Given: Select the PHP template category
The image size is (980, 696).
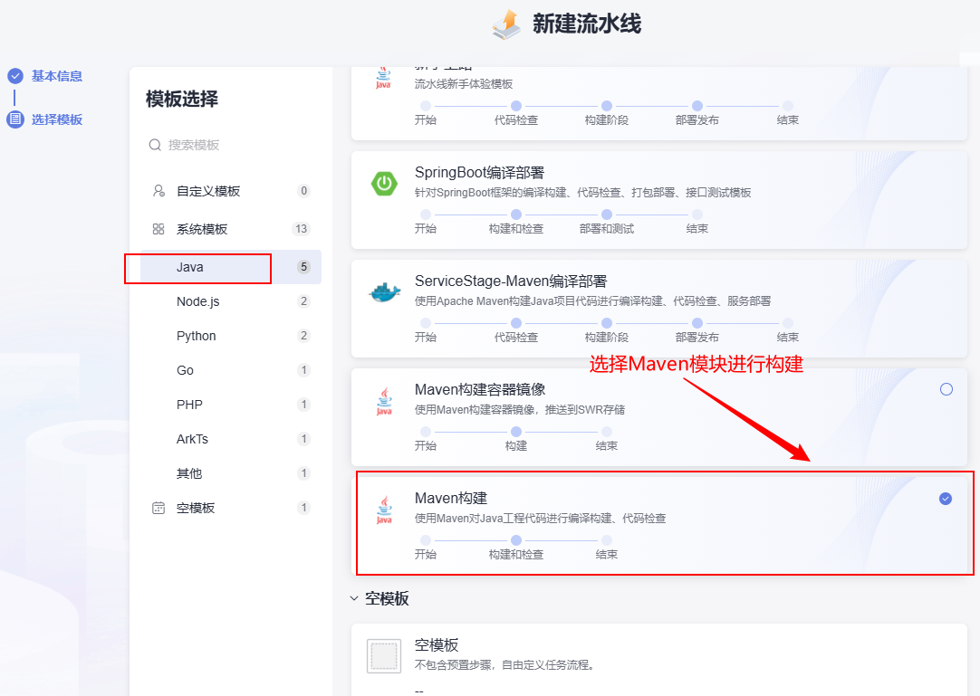Looking at the screenshot, I should pyautogui.click(x=231, y=405).
